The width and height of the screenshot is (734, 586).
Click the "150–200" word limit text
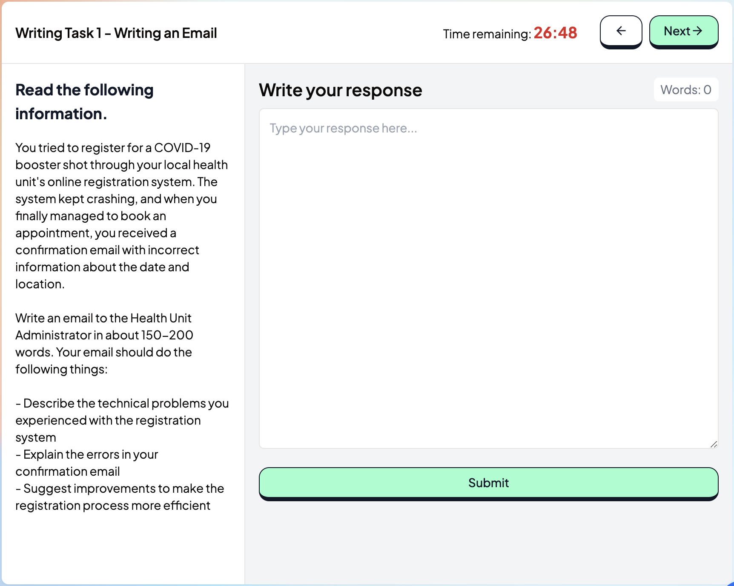click(x=167, y=335)
